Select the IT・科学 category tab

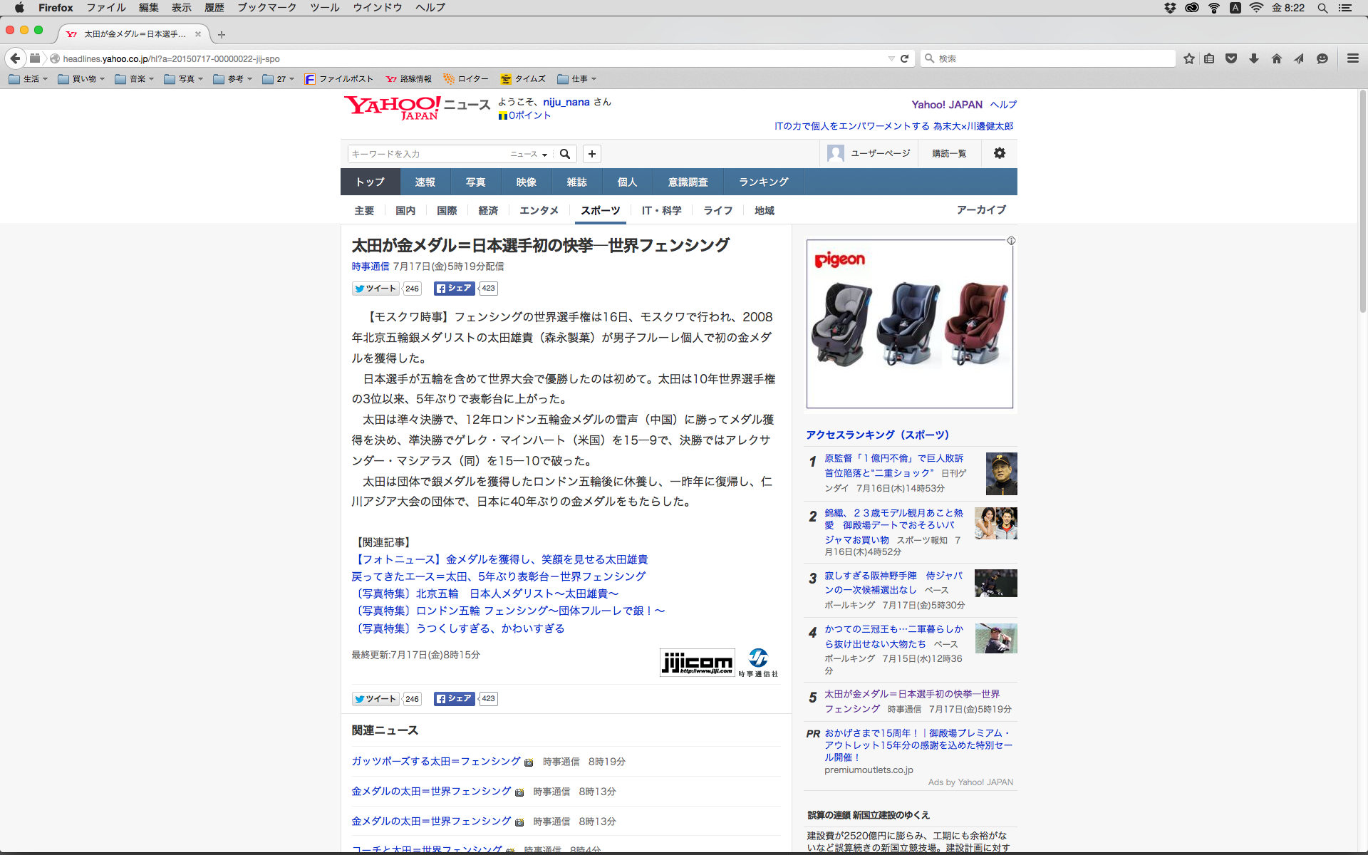pyautogui.click(x=661, y=210)
